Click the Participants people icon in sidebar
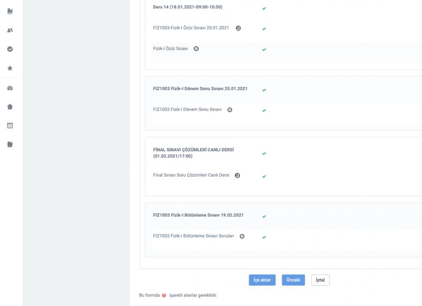The image size is (422, 306). [10, 30]
